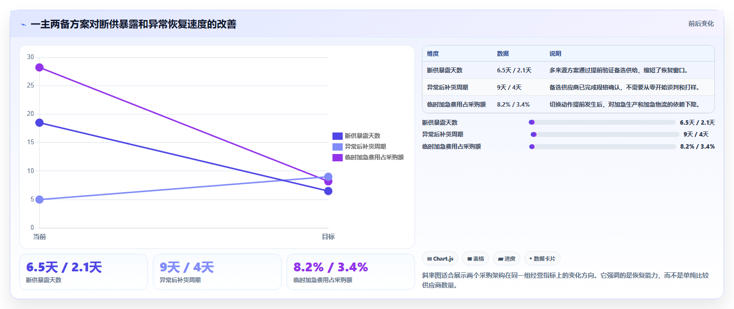Click the 断供暴露天数 progress bar

[602, 122]
